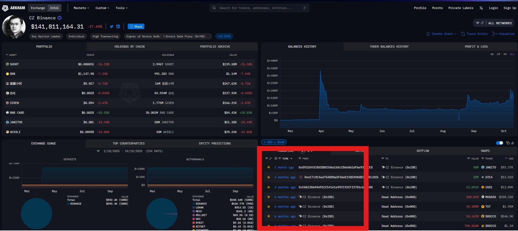The width and height of the screenshot is (518, 231).
Task: Expand the +26 MORE tags pill
Action: 224,36
